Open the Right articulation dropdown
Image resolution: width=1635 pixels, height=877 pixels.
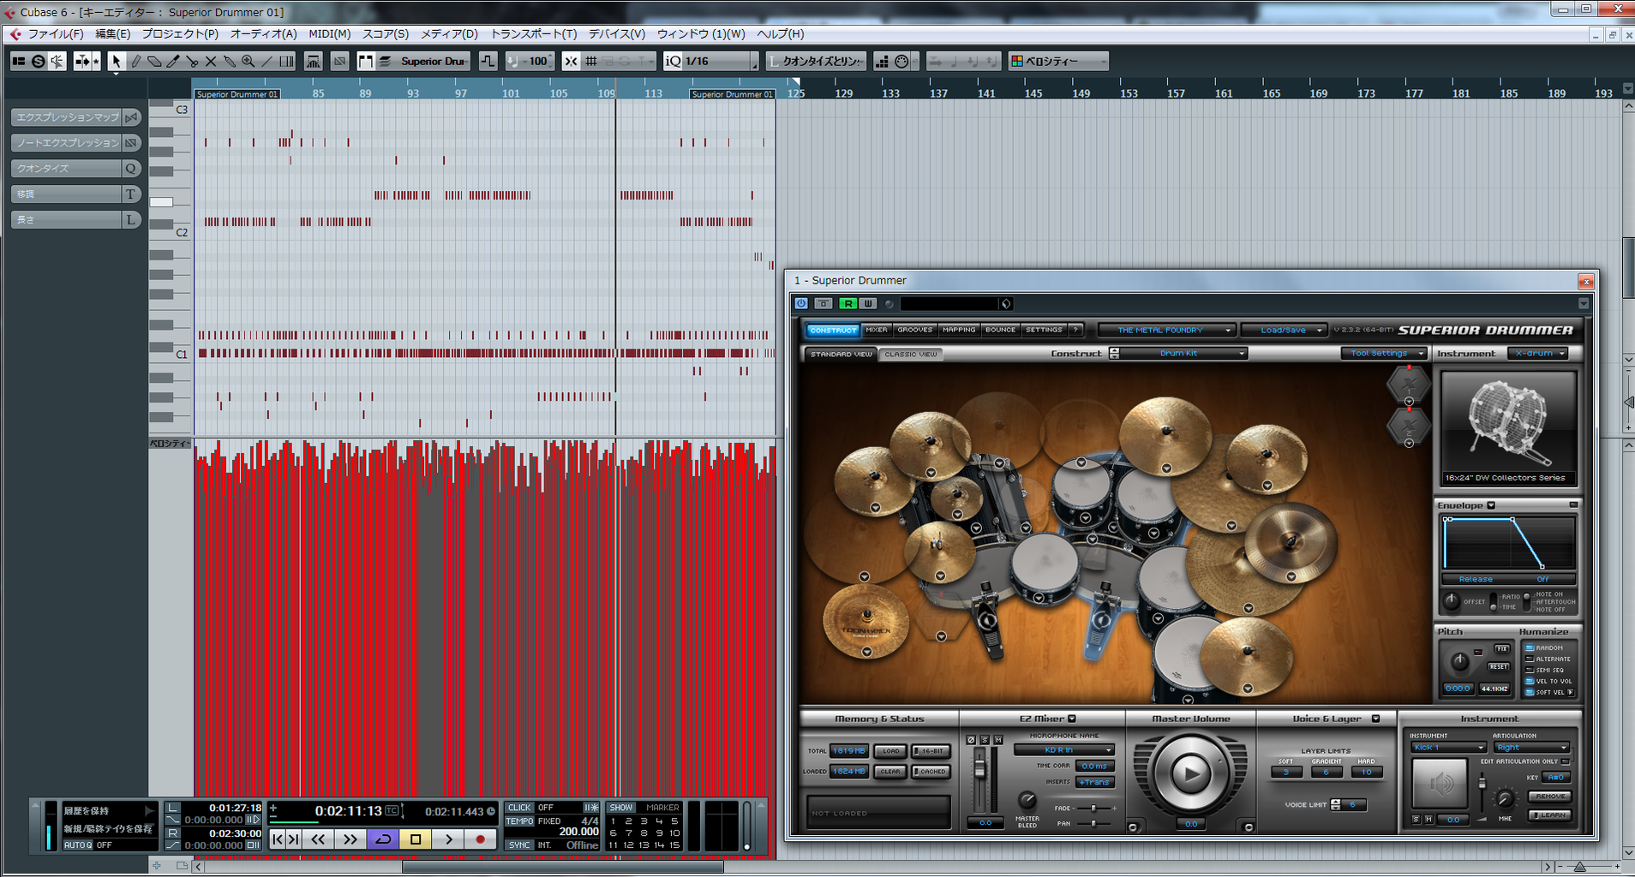click(x=1531, y=748)
